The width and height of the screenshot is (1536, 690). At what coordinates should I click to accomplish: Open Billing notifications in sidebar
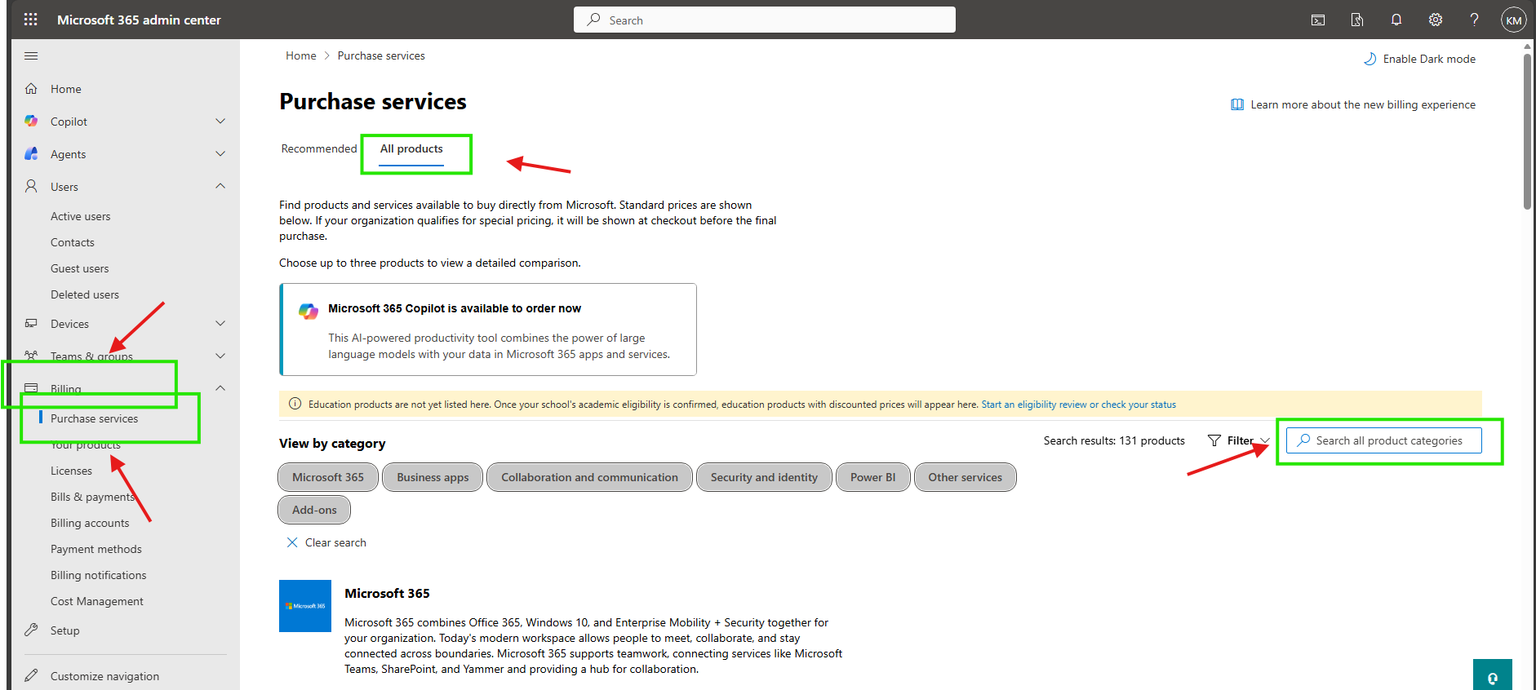[x=99, y=575]
